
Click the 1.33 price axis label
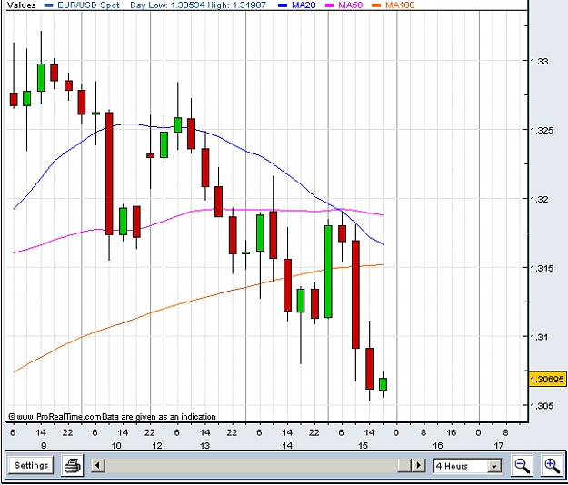click(x=539, y=61)
